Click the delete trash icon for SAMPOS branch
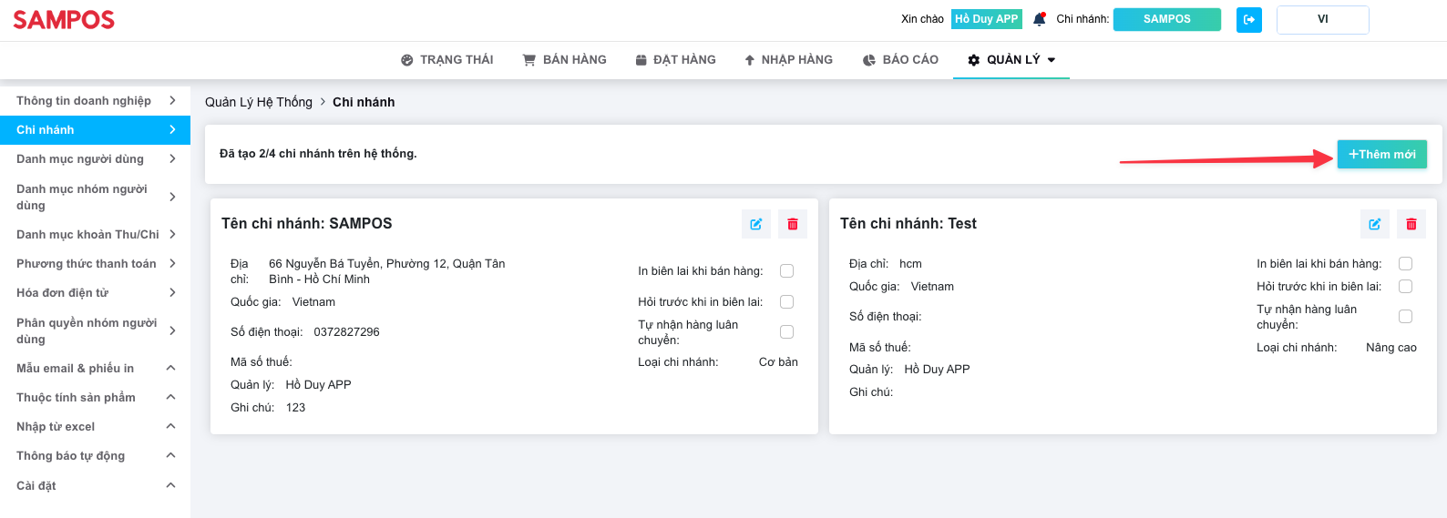 pos(793,224)
